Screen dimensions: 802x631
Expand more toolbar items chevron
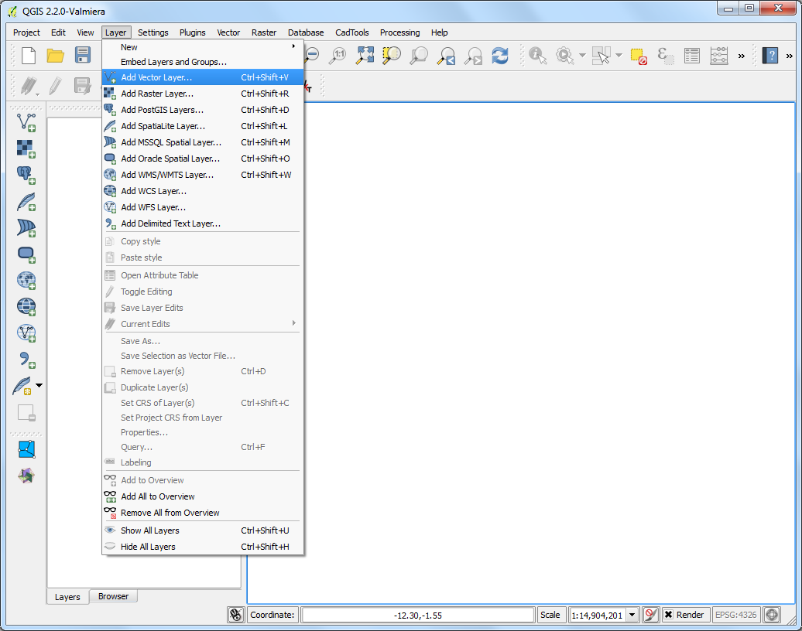coord(741,56)
